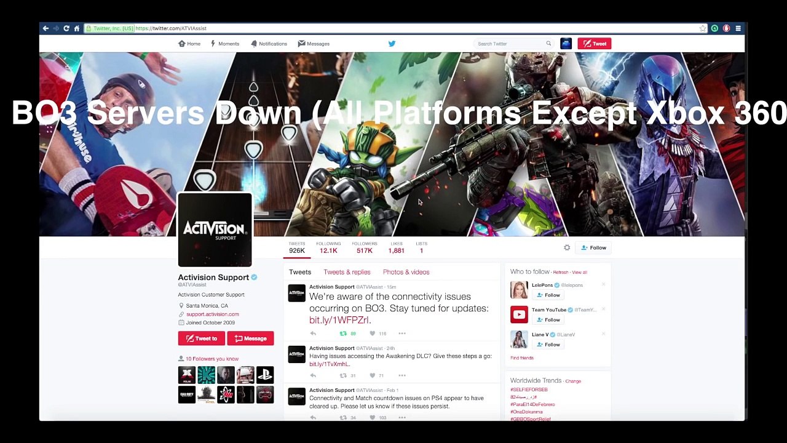Viewport: 787px width, 443px height.
Task: Click the Find friends link
Action: (522, 358)
